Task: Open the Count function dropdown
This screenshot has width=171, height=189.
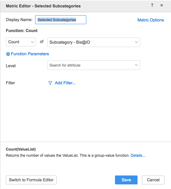Action: (x=21, y=42)
